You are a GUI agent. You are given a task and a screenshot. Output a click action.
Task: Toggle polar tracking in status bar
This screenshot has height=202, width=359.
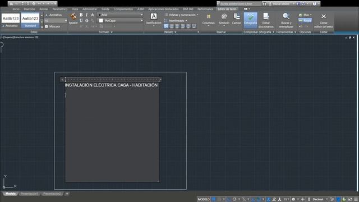tap(234, 199)
